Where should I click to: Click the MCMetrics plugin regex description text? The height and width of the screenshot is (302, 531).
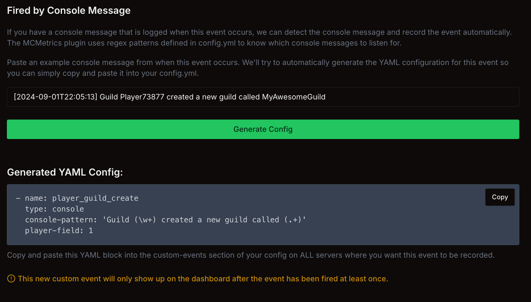[x=204, y=43]
